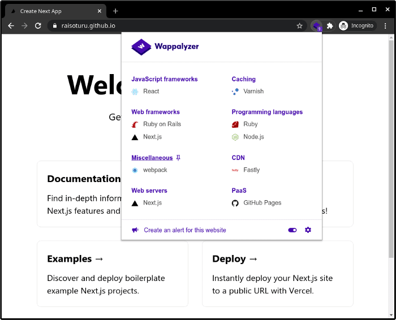The image size is (396, 320).
Task: Click the Fastly technology name
Action: pos(251,170)
